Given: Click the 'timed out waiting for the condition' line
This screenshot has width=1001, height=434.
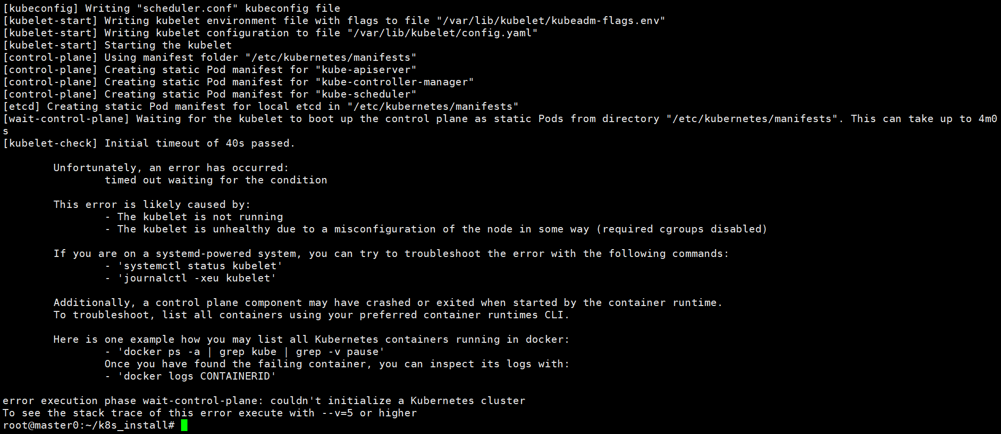Looking at the screenshot, I should click(216, 180).
